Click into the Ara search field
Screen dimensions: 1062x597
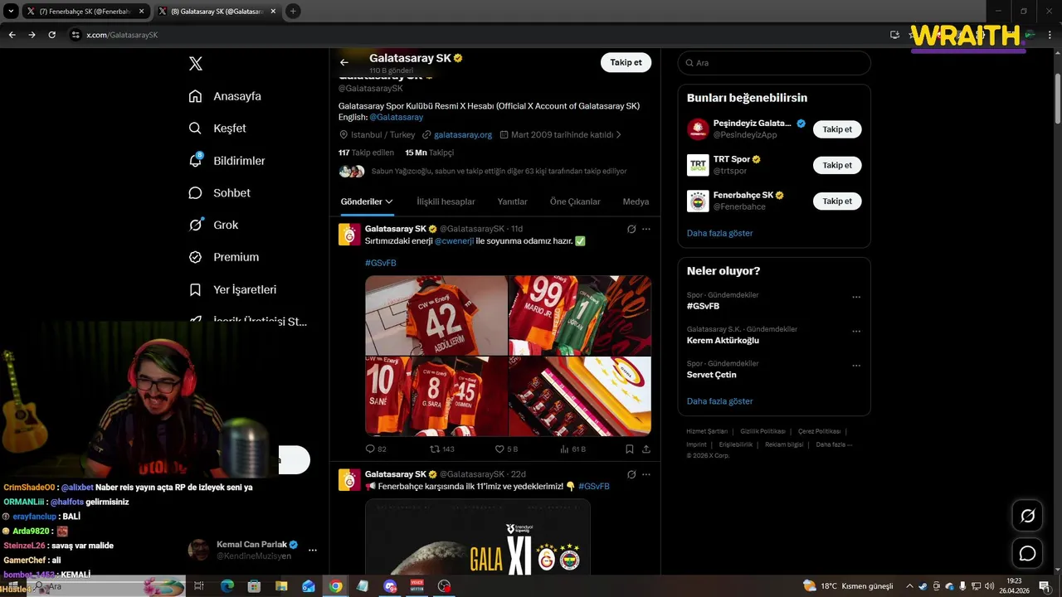[774, 63]
